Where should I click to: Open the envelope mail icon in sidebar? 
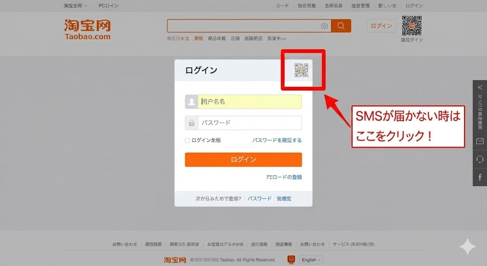coord(480,141)
